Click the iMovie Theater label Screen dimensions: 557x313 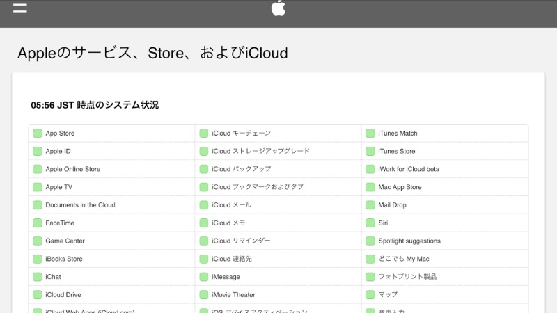(x=233, y=294)
